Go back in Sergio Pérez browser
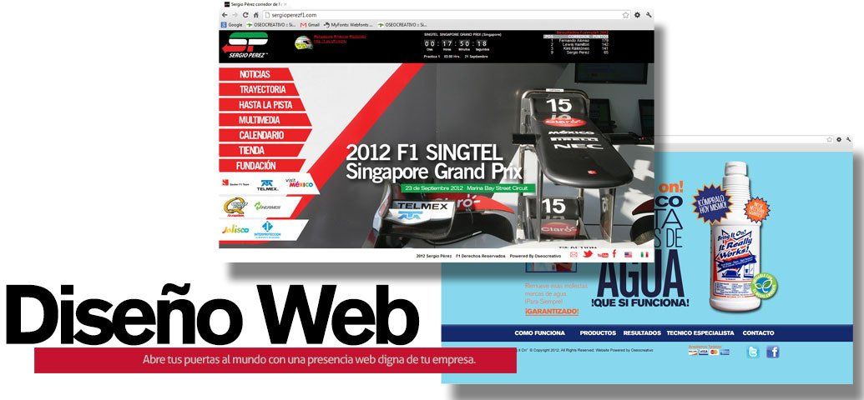 [x=225, y=15]
